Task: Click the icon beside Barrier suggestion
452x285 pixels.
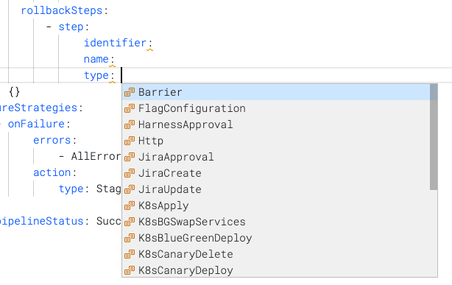Action: click(x=130, y=92)
